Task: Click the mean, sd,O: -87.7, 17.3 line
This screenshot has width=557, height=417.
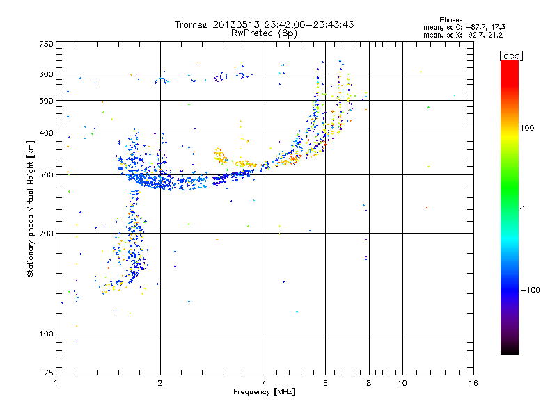Action: pyautogui.click(x=464, y=27)
